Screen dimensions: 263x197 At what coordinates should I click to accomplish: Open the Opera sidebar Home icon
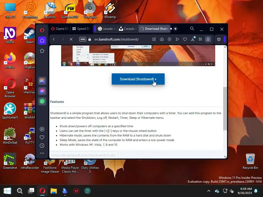click(x=42, y=41)
